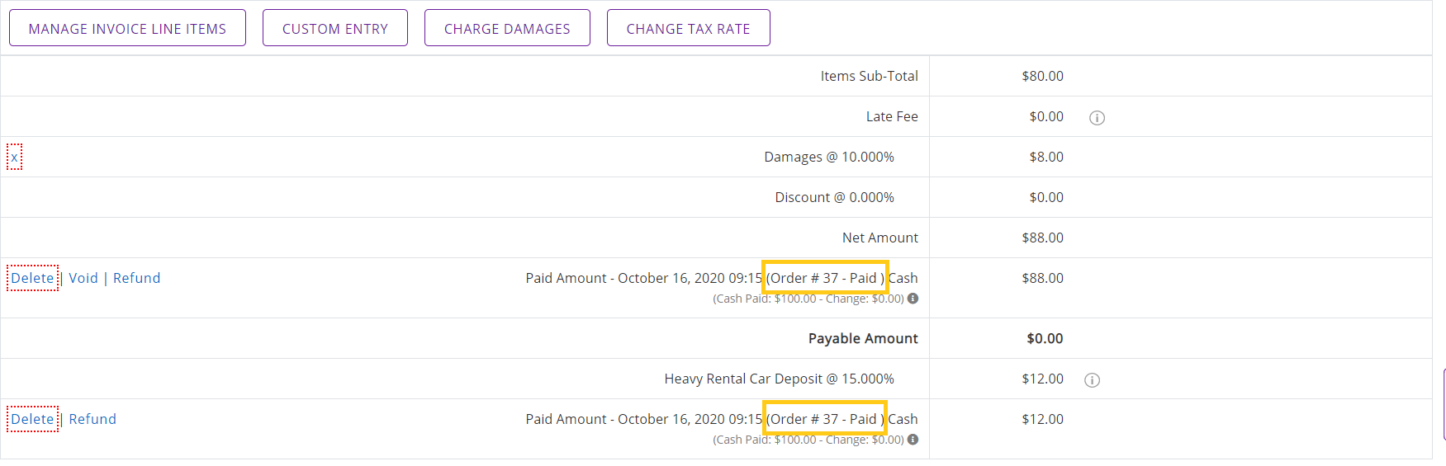
Task: Open the Charge Damages dialog
Action: 507,28
